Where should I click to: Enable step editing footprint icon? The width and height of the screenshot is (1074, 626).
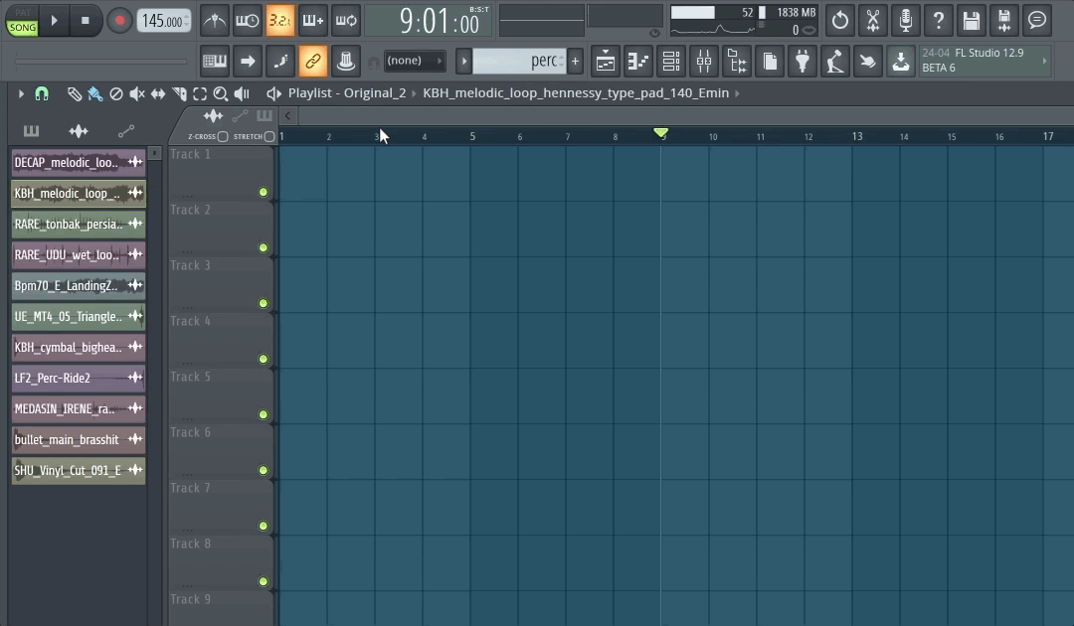tap(280, 62)
